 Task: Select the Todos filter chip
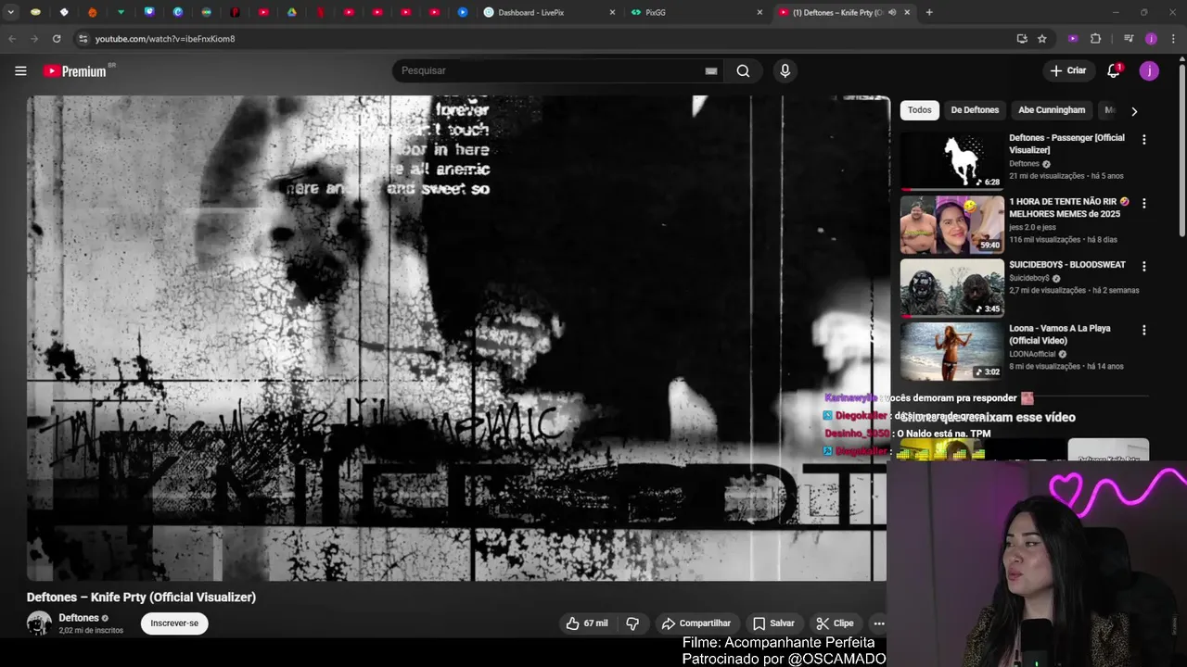919,110
